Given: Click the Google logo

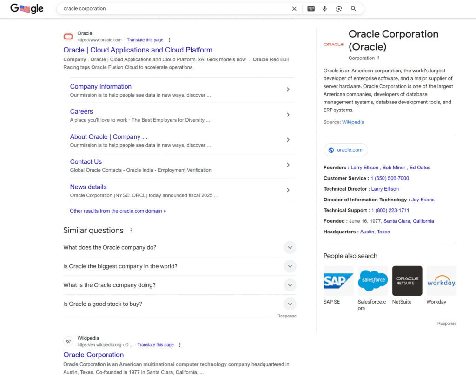Looking at the screenshot, I should (26, 8).
